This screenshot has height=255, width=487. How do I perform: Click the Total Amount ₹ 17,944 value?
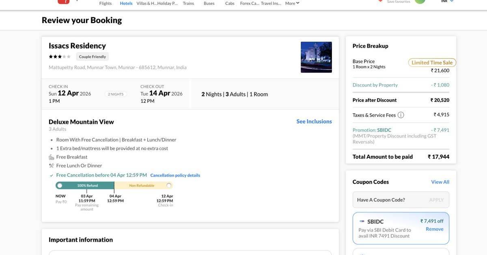point(439,157)
